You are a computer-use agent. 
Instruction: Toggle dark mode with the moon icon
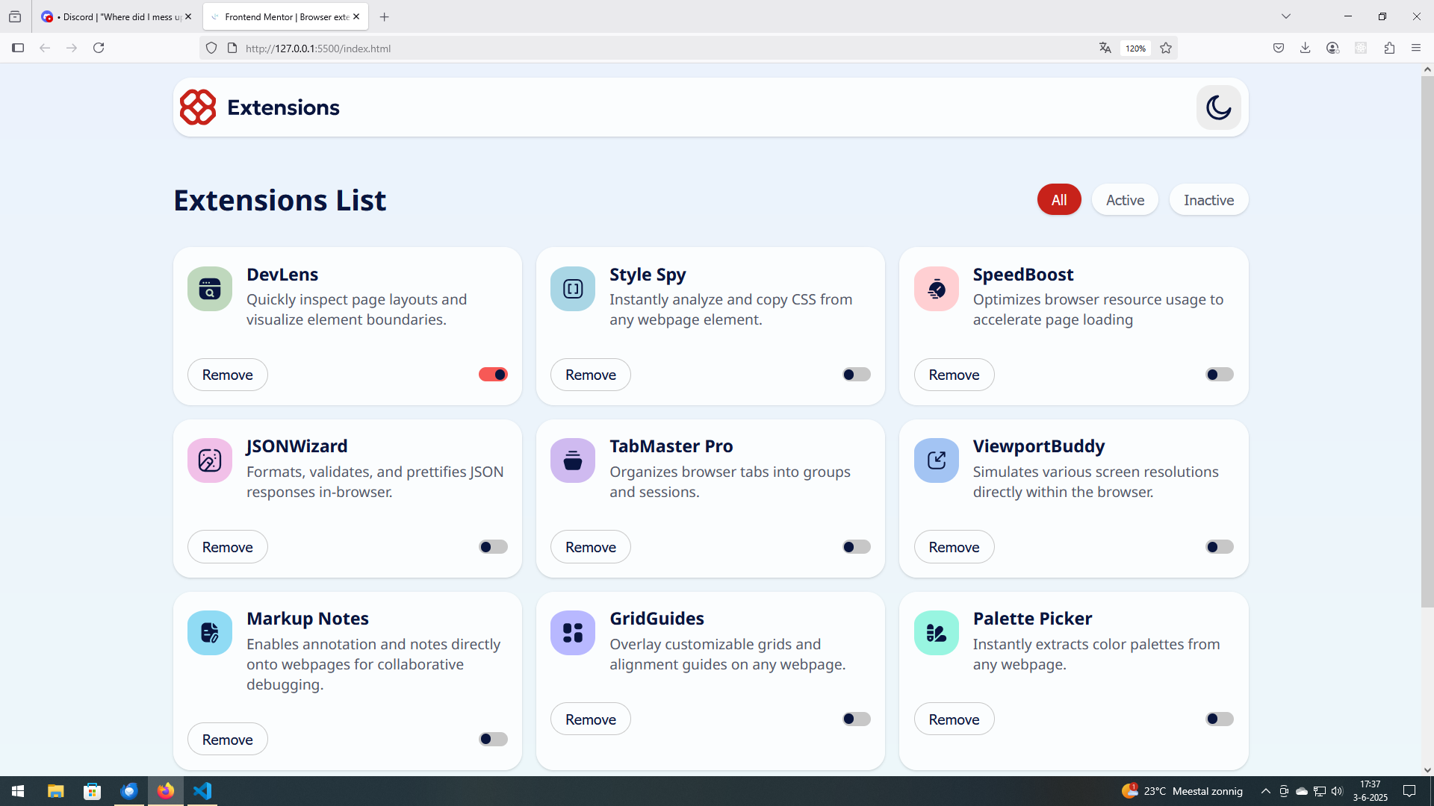point(1218,107)
